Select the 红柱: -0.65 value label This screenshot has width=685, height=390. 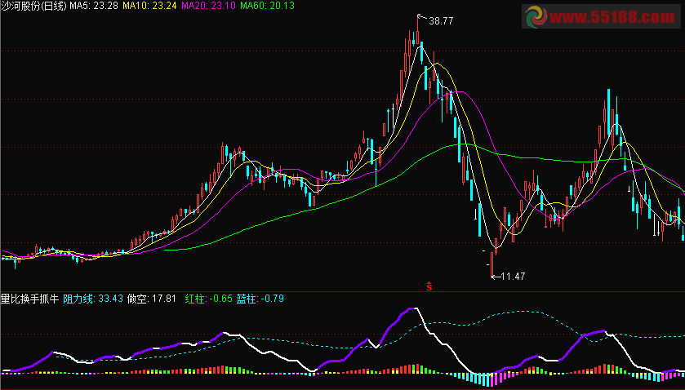tap(208, 299)
